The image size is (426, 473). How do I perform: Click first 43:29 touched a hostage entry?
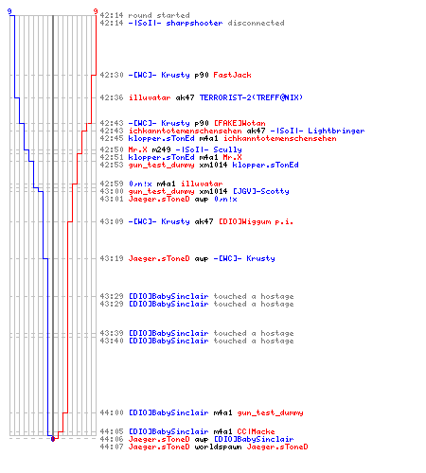pos(197,296)
